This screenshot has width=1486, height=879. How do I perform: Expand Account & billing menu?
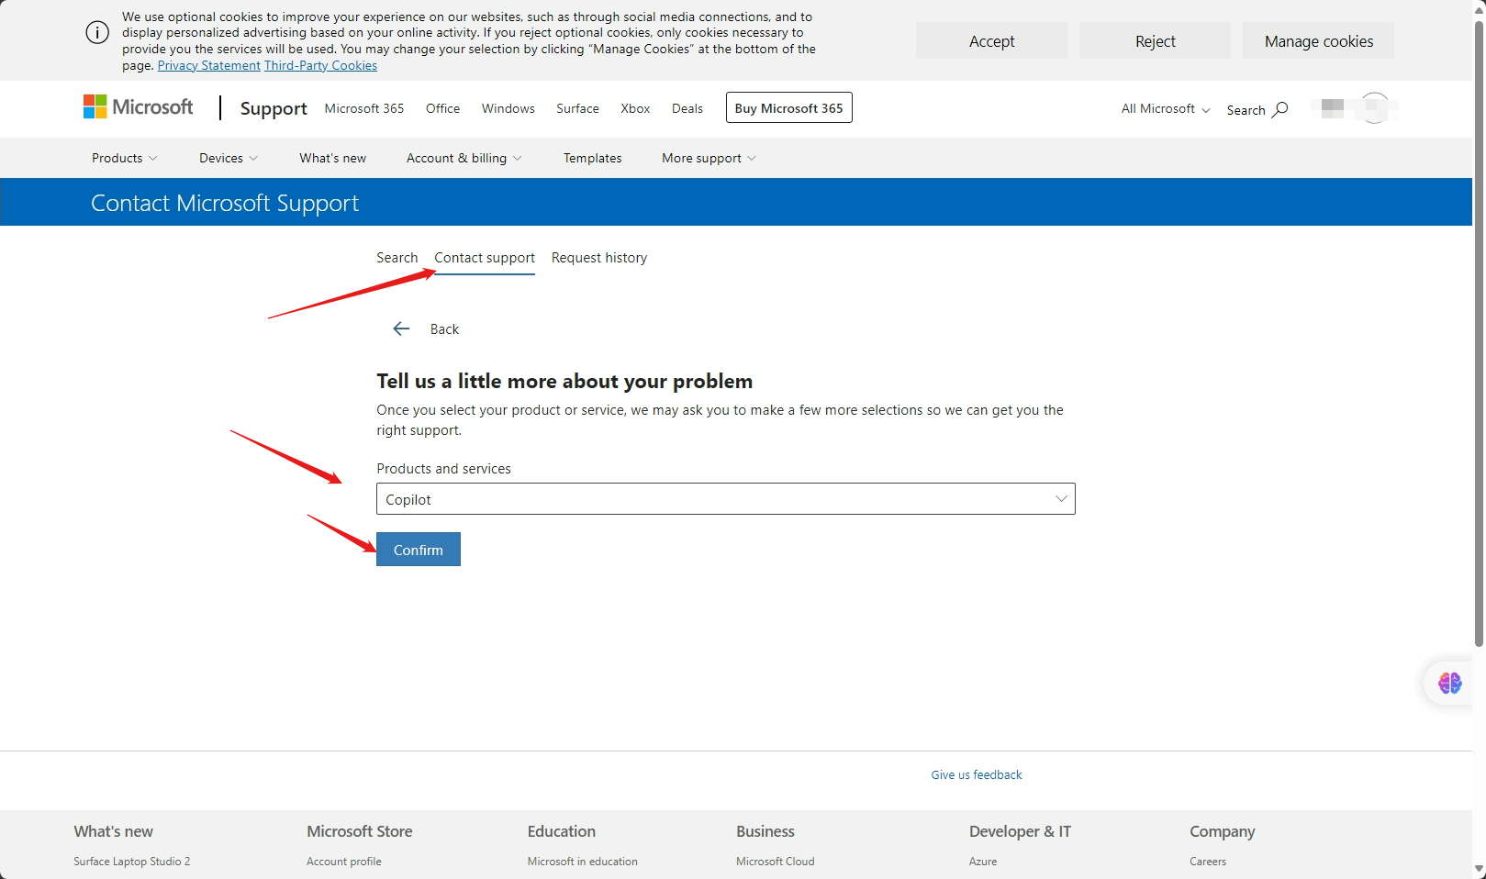coord(464,158)
